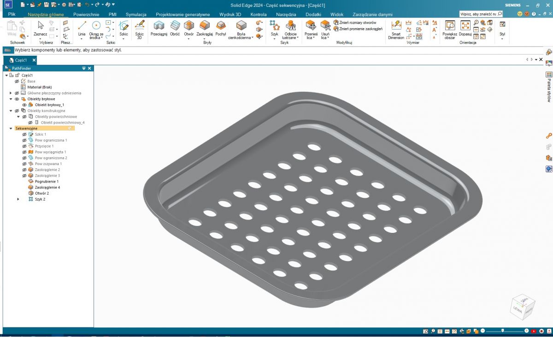Show Szkic 1 via its eye icon
The image size is (553, 338).
coord(24,134)
